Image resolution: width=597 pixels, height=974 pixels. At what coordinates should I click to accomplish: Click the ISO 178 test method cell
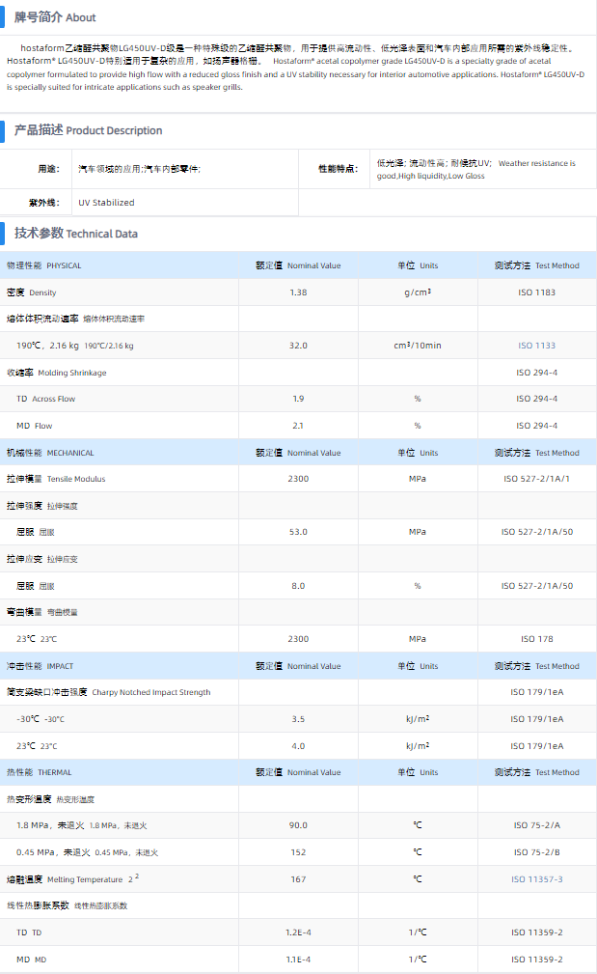tap(537, 639)
